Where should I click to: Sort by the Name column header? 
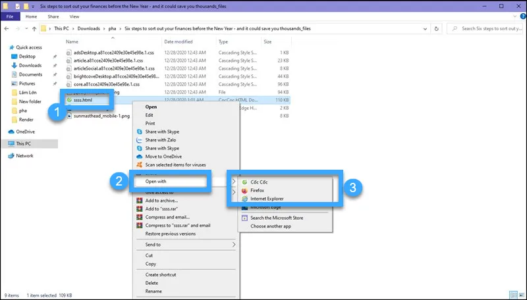point(72,41)
